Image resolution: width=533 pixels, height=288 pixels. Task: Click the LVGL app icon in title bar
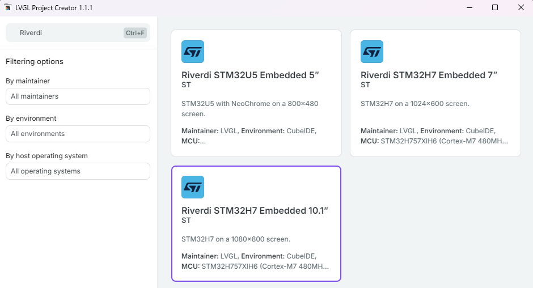(8, 8)
